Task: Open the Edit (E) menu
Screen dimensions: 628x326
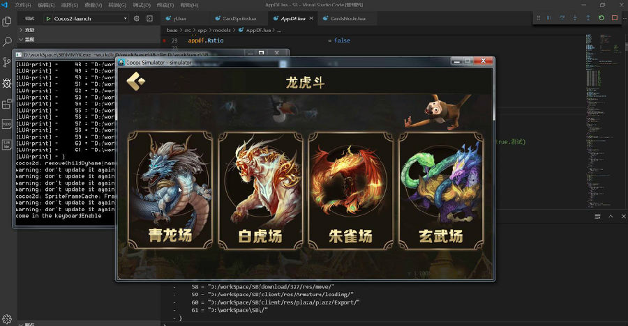Action: pyautogui.click(x=46, y=5)
